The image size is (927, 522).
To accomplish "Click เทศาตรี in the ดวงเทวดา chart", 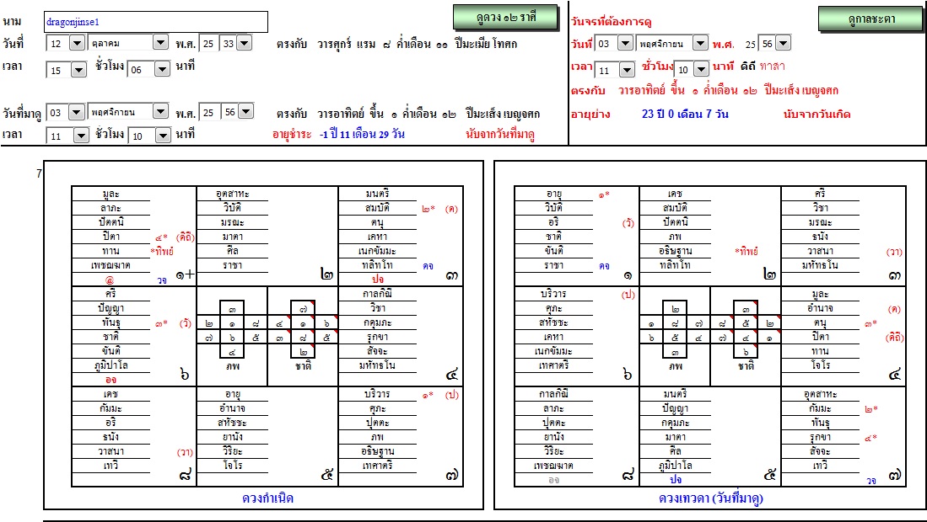I will coord(554,365).
